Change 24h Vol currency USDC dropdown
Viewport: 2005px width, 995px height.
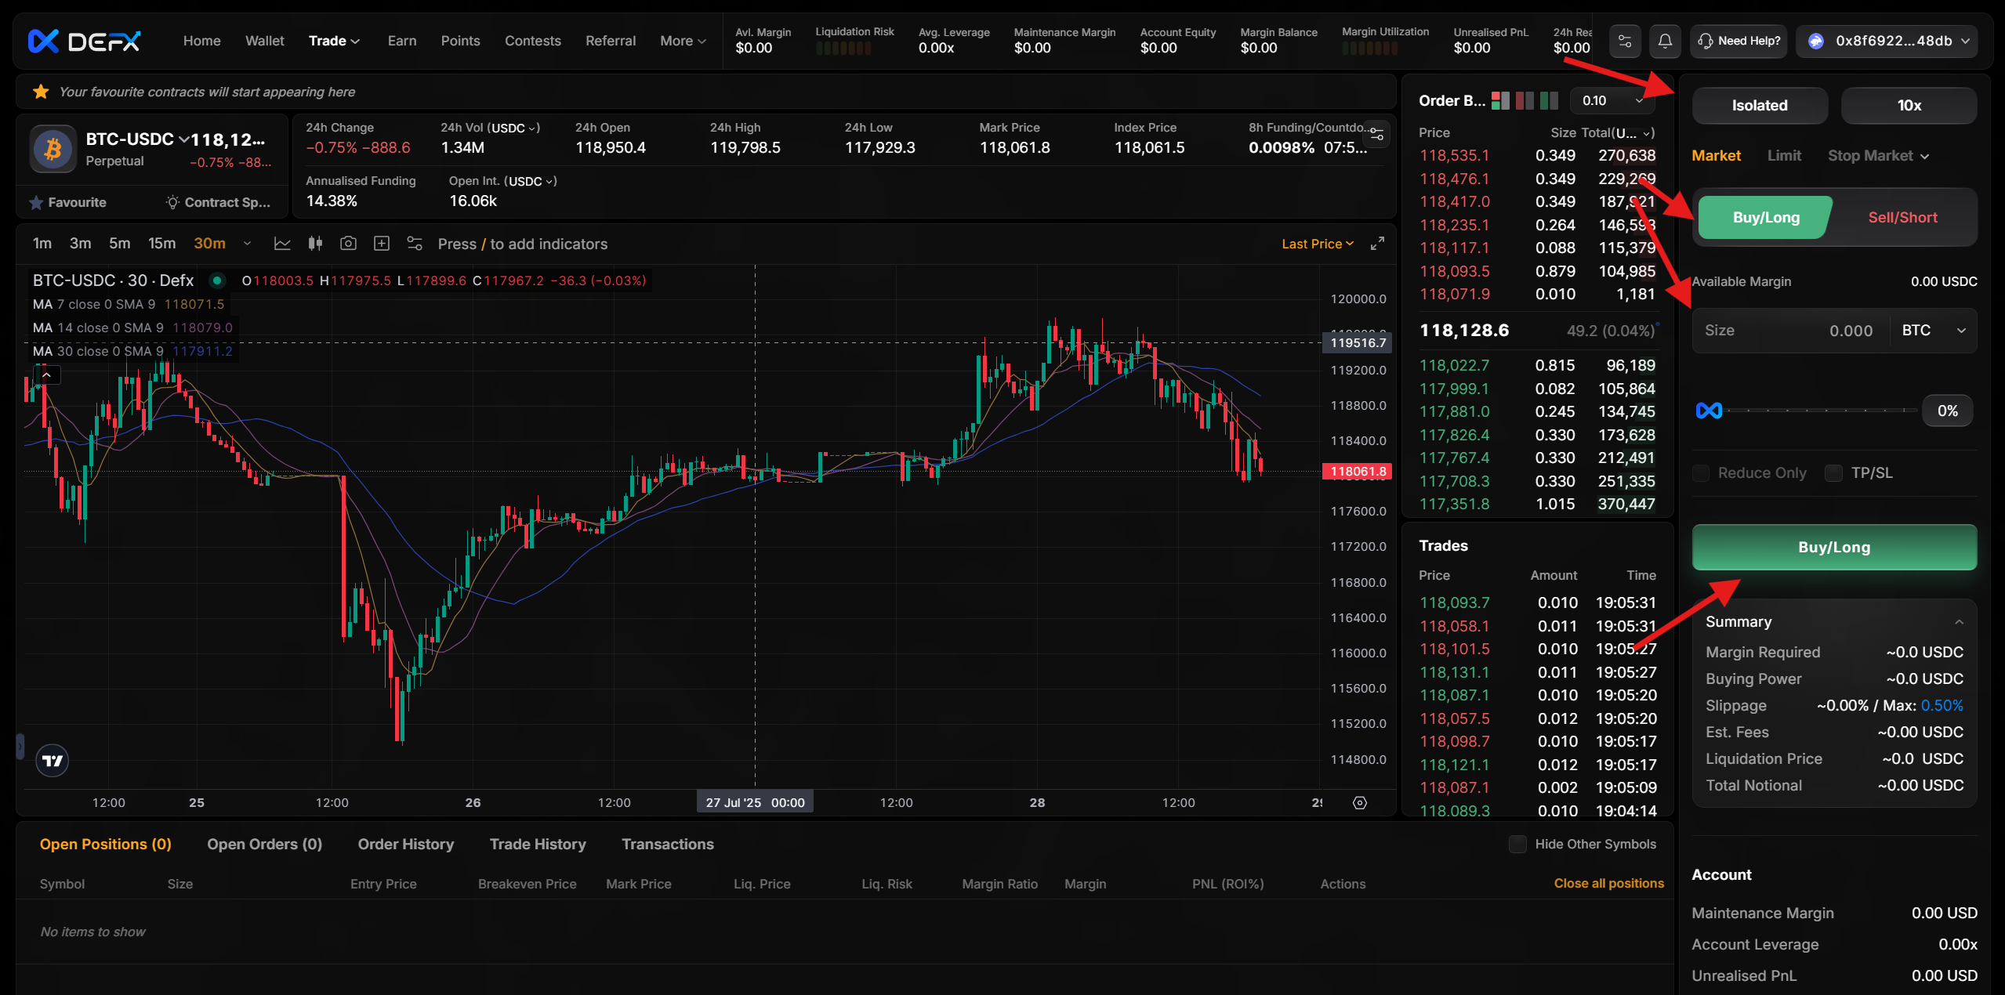[x=515, y=128]
